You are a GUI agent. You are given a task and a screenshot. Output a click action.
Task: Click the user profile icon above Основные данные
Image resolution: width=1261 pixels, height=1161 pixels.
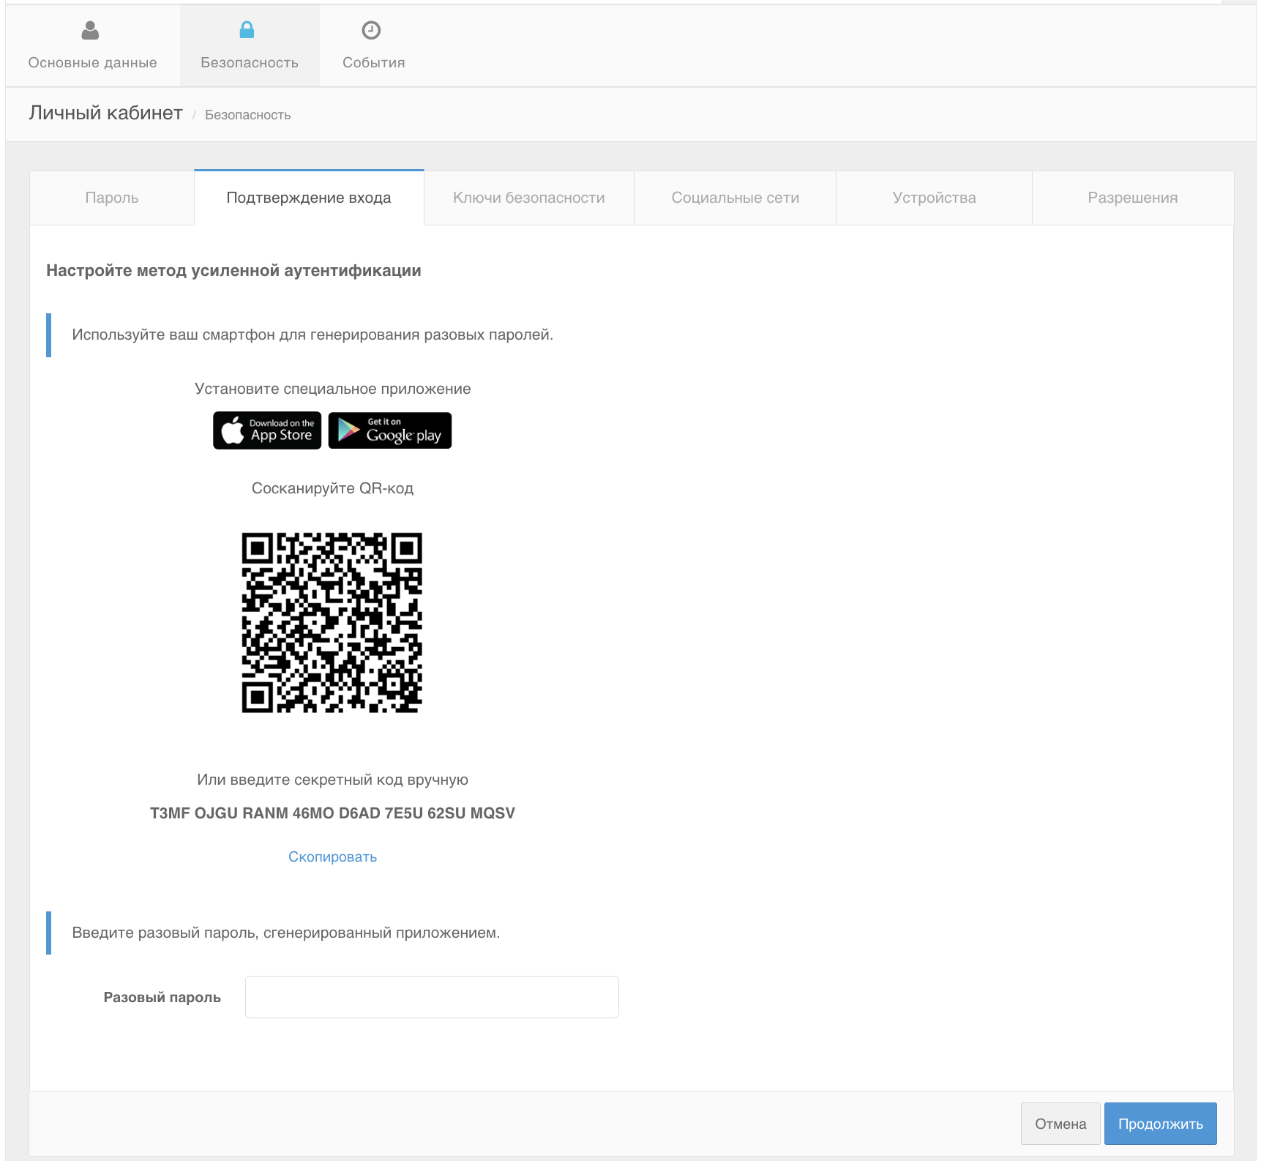[90, 30]
